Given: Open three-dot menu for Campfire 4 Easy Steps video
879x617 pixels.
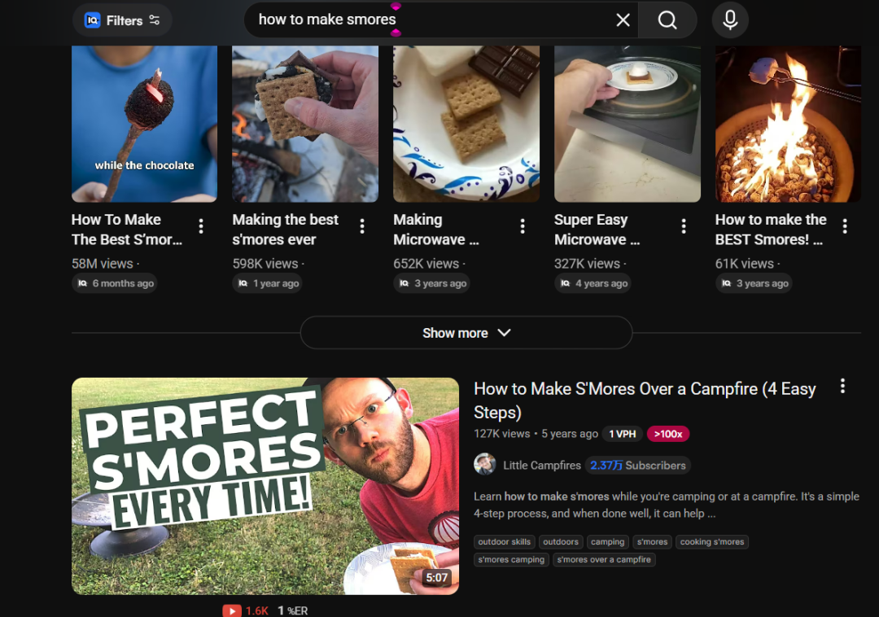Looking at the screenshot, I should click(842, 387).
